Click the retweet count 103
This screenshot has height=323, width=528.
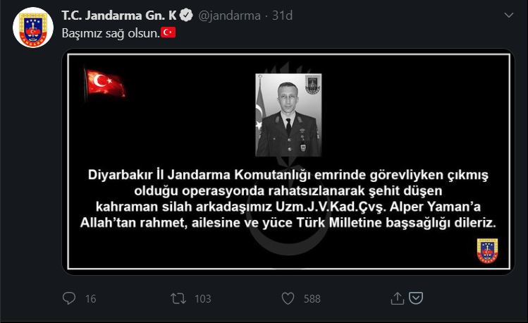point(203,299)
